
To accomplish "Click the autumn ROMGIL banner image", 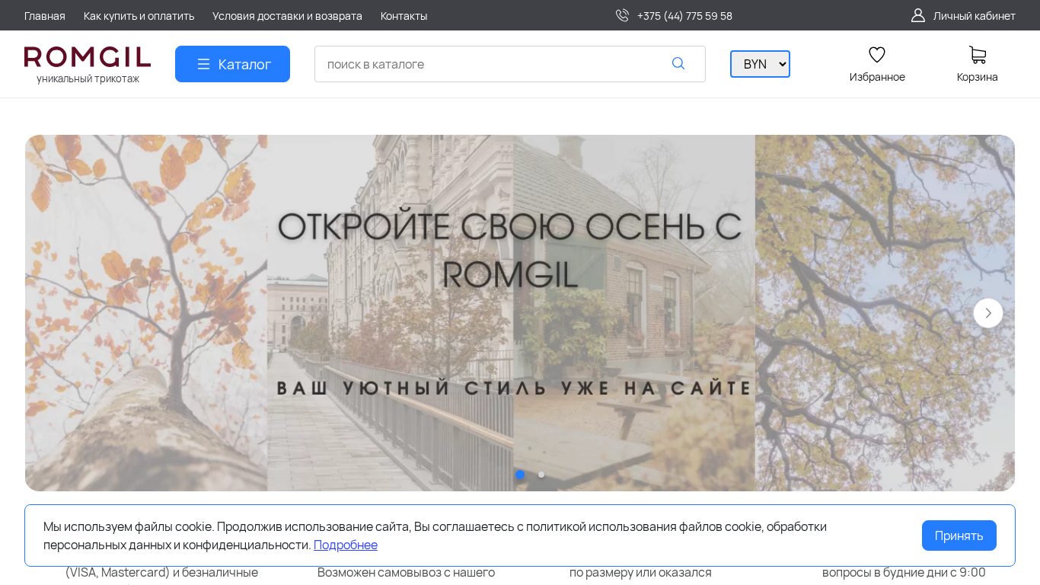I will click(x=520, y=313).
